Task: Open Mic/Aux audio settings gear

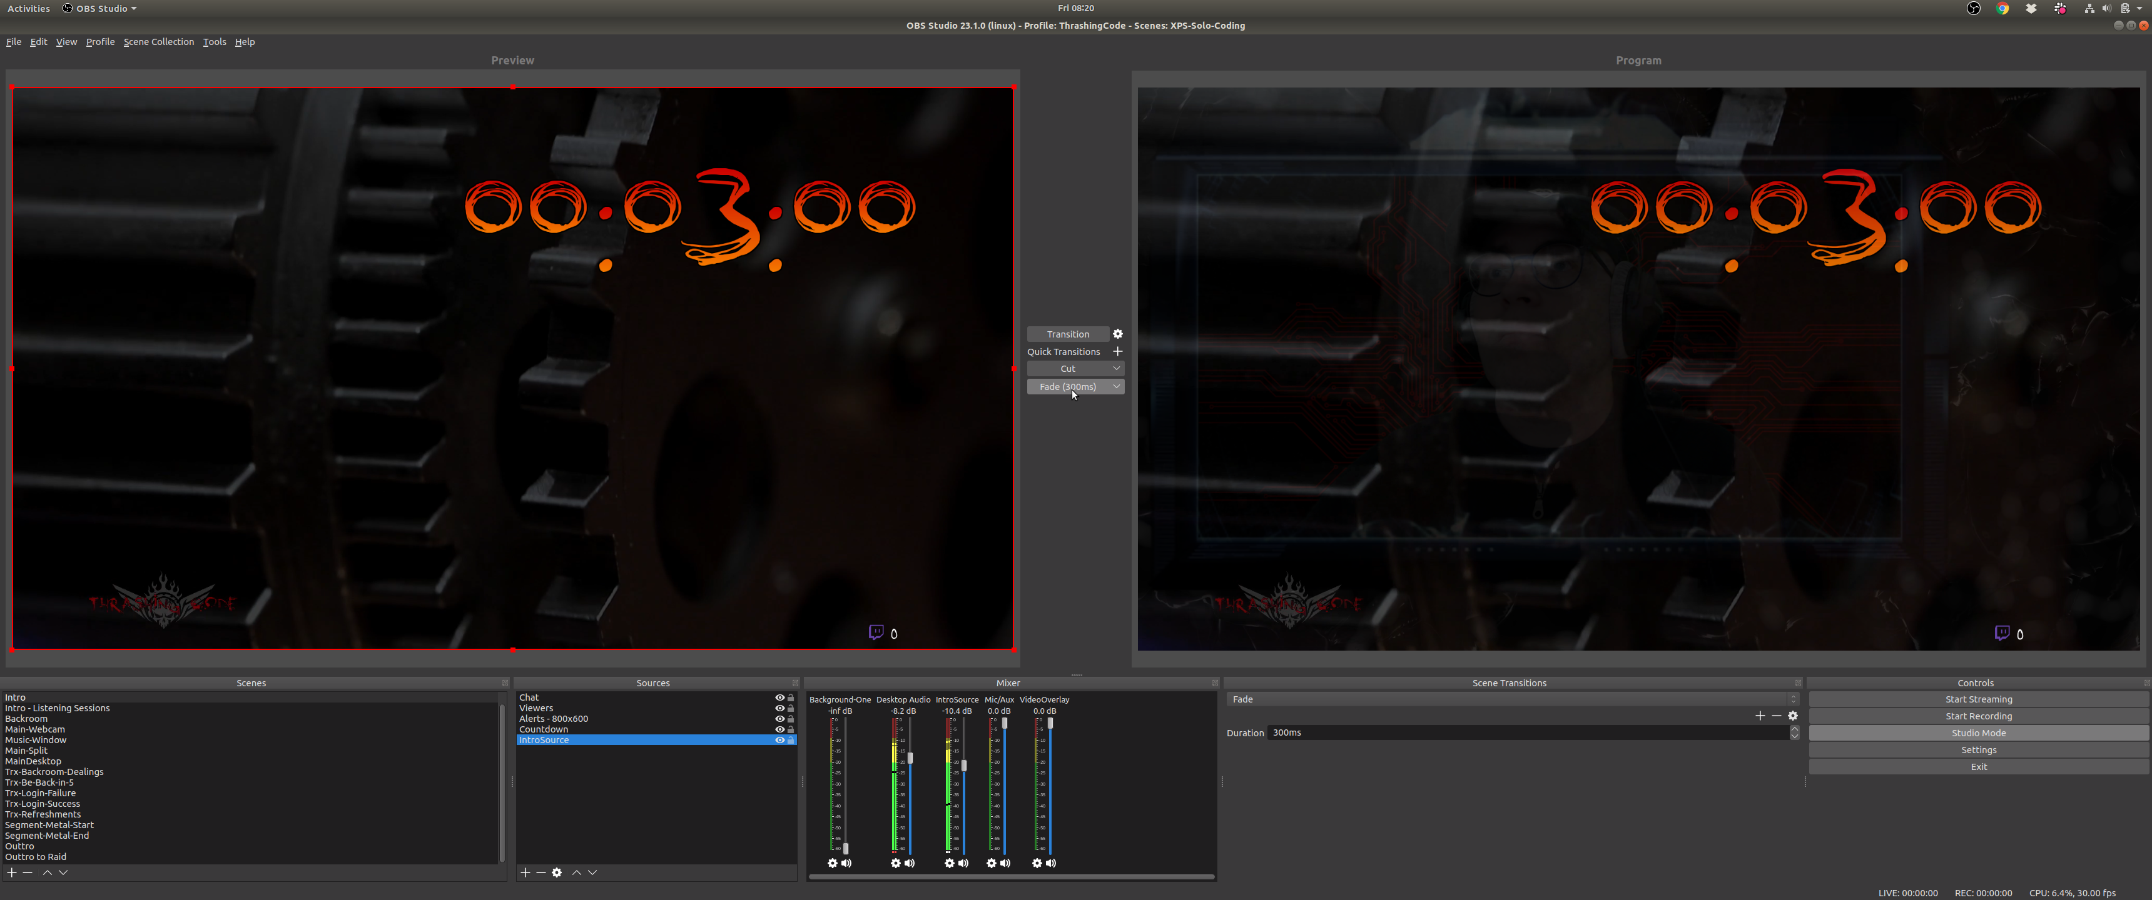Action: pyautogui.click(x=992, y=863)
